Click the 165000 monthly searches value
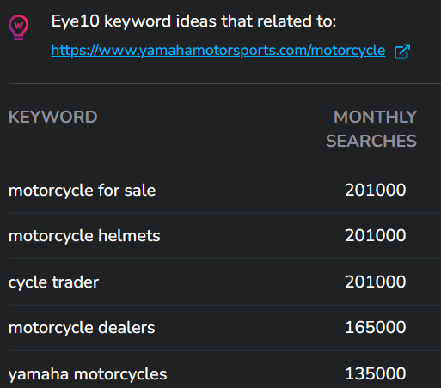 coord(376,327)
